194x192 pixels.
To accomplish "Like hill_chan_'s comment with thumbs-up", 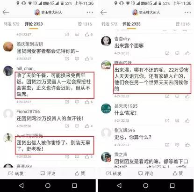I will click(87, 102).
